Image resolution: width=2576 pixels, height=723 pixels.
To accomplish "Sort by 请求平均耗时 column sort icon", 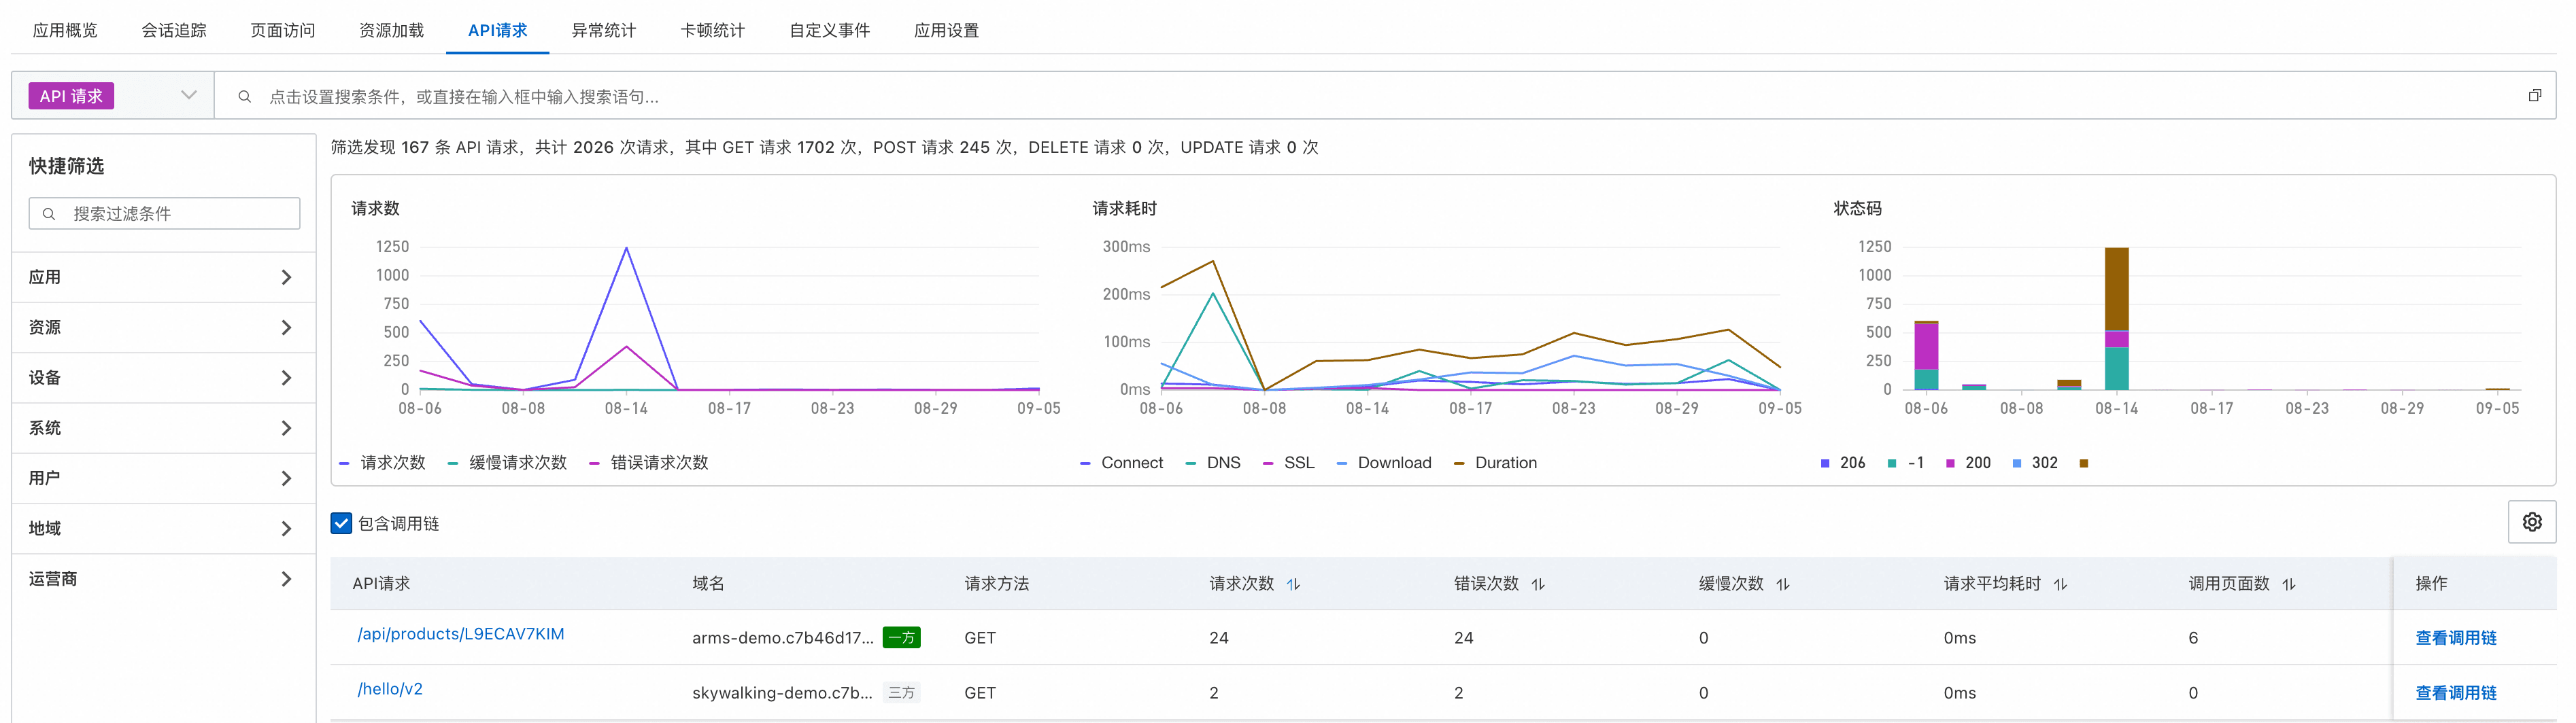I will (2060, 584).
